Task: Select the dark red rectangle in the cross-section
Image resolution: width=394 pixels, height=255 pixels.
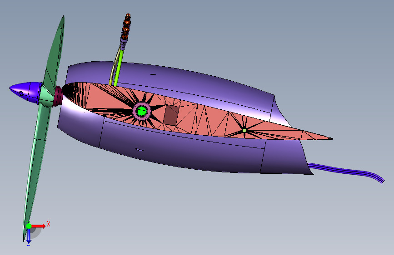Action: [171, 115]
